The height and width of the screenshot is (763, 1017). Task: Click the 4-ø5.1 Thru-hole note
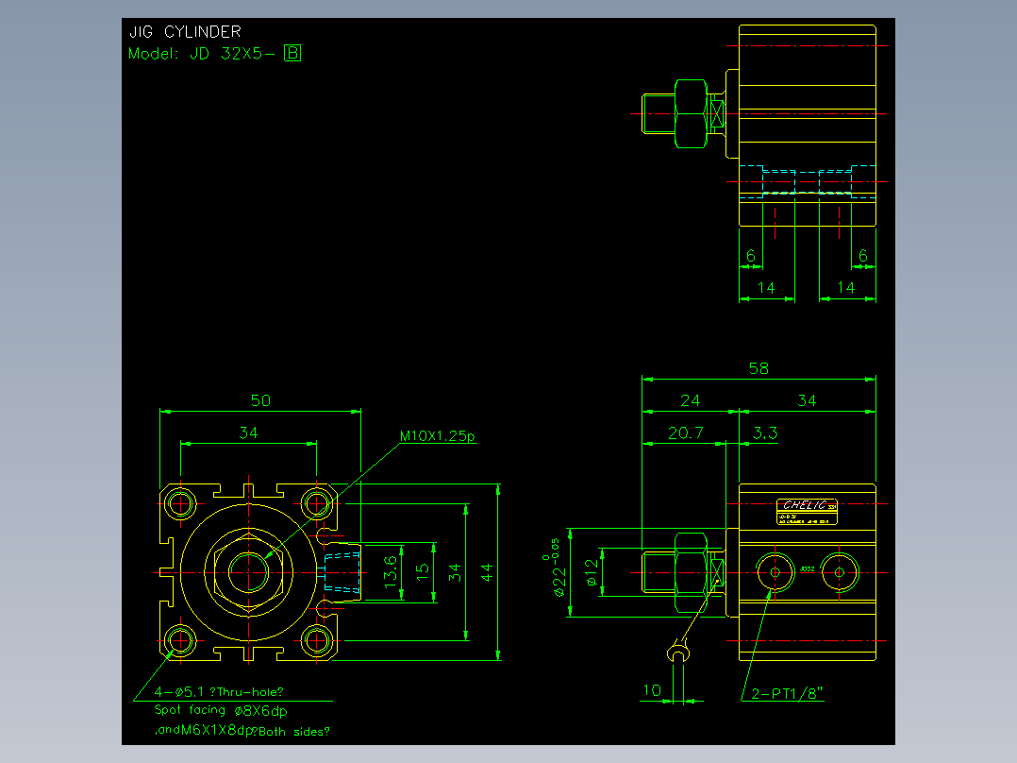click(219, 692)
